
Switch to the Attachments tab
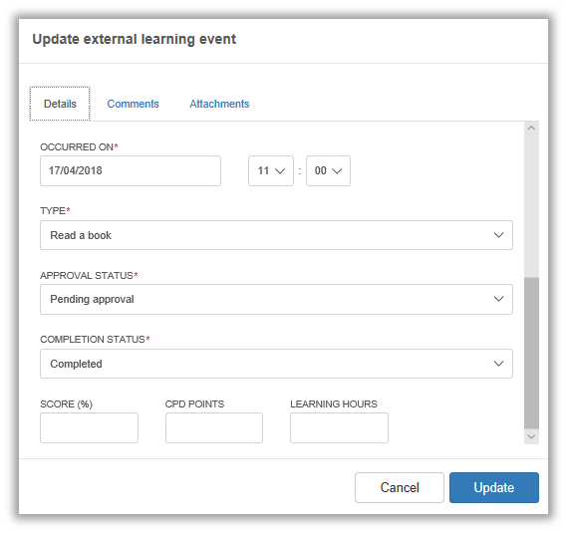(219, 104)
